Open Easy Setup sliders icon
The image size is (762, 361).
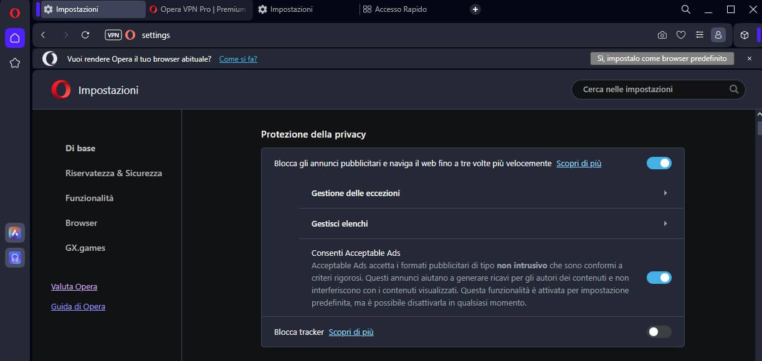pos(700,35)
